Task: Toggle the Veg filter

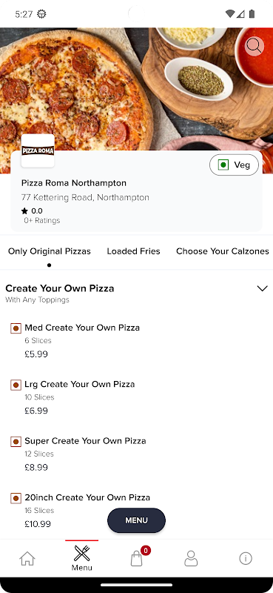Action: [234, 165]
